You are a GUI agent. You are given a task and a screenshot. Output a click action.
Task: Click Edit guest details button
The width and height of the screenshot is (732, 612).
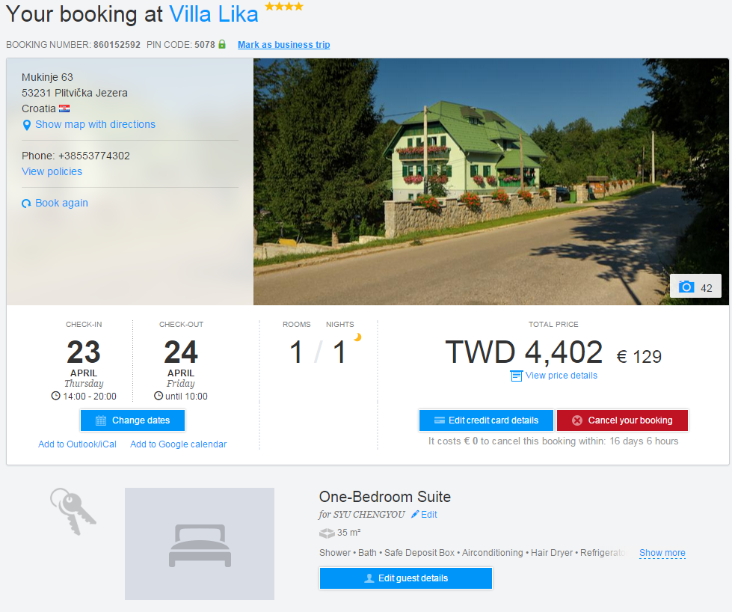(406, 578)
